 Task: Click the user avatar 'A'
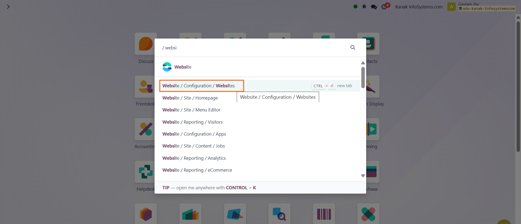click(451, 7)
